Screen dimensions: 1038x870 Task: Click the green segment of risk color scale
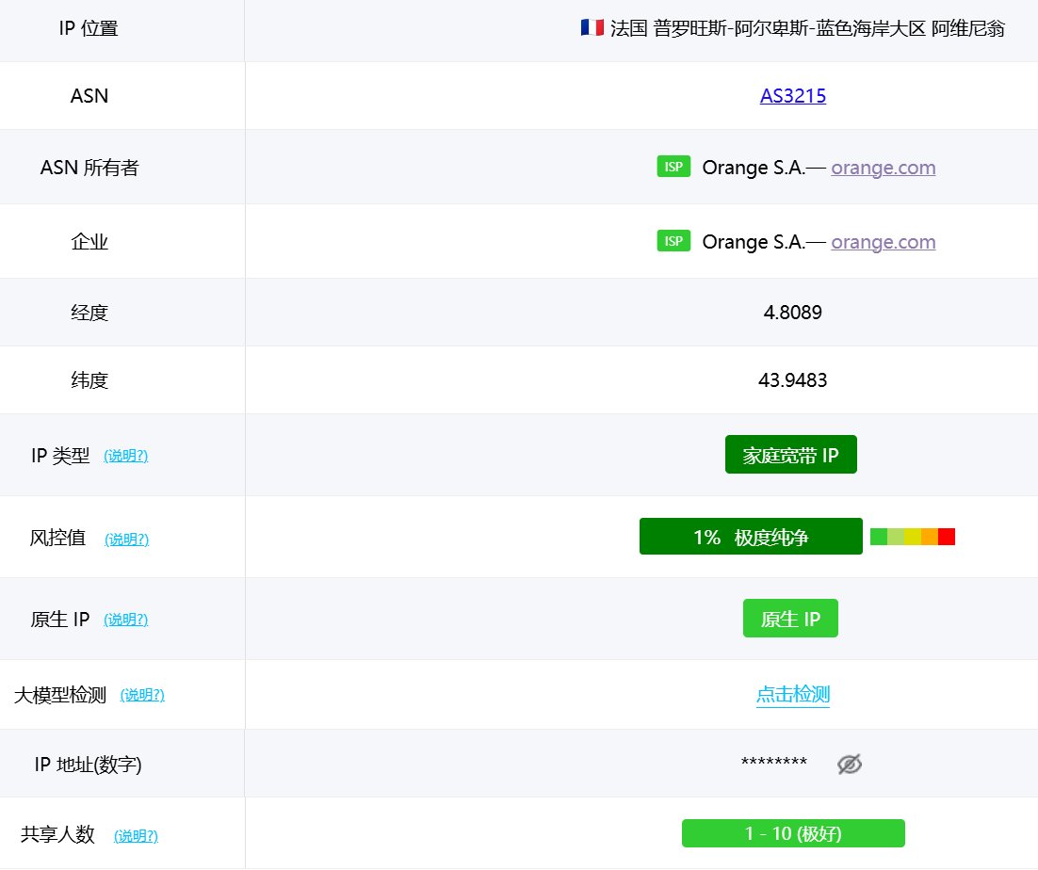[879, 537]
